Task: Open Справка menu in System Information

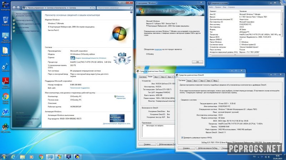Action: coord(231,7)
